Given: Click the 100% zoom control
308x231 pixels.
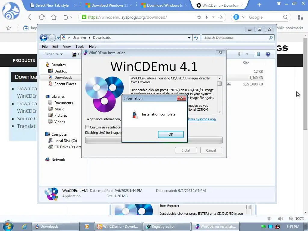Looking at the screenshot, I should coord(296,218).
